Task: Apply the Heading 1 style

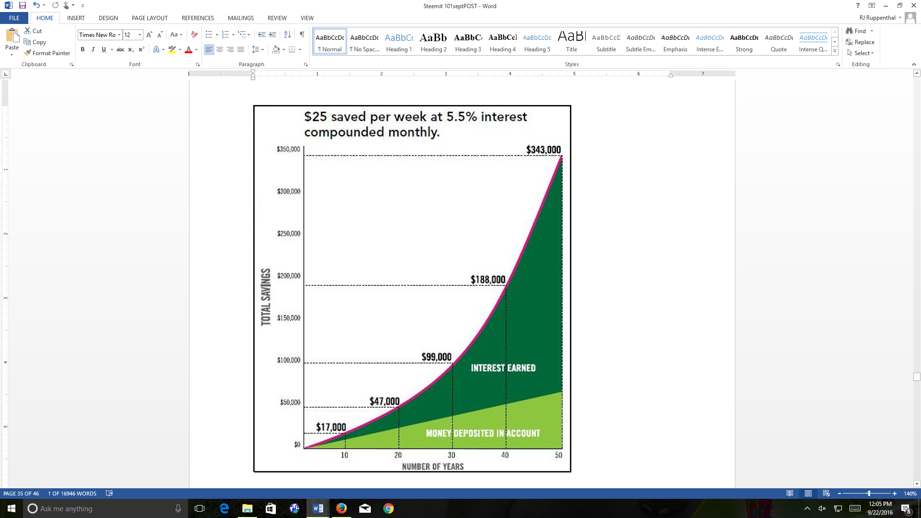Action: tap(399, 42)
